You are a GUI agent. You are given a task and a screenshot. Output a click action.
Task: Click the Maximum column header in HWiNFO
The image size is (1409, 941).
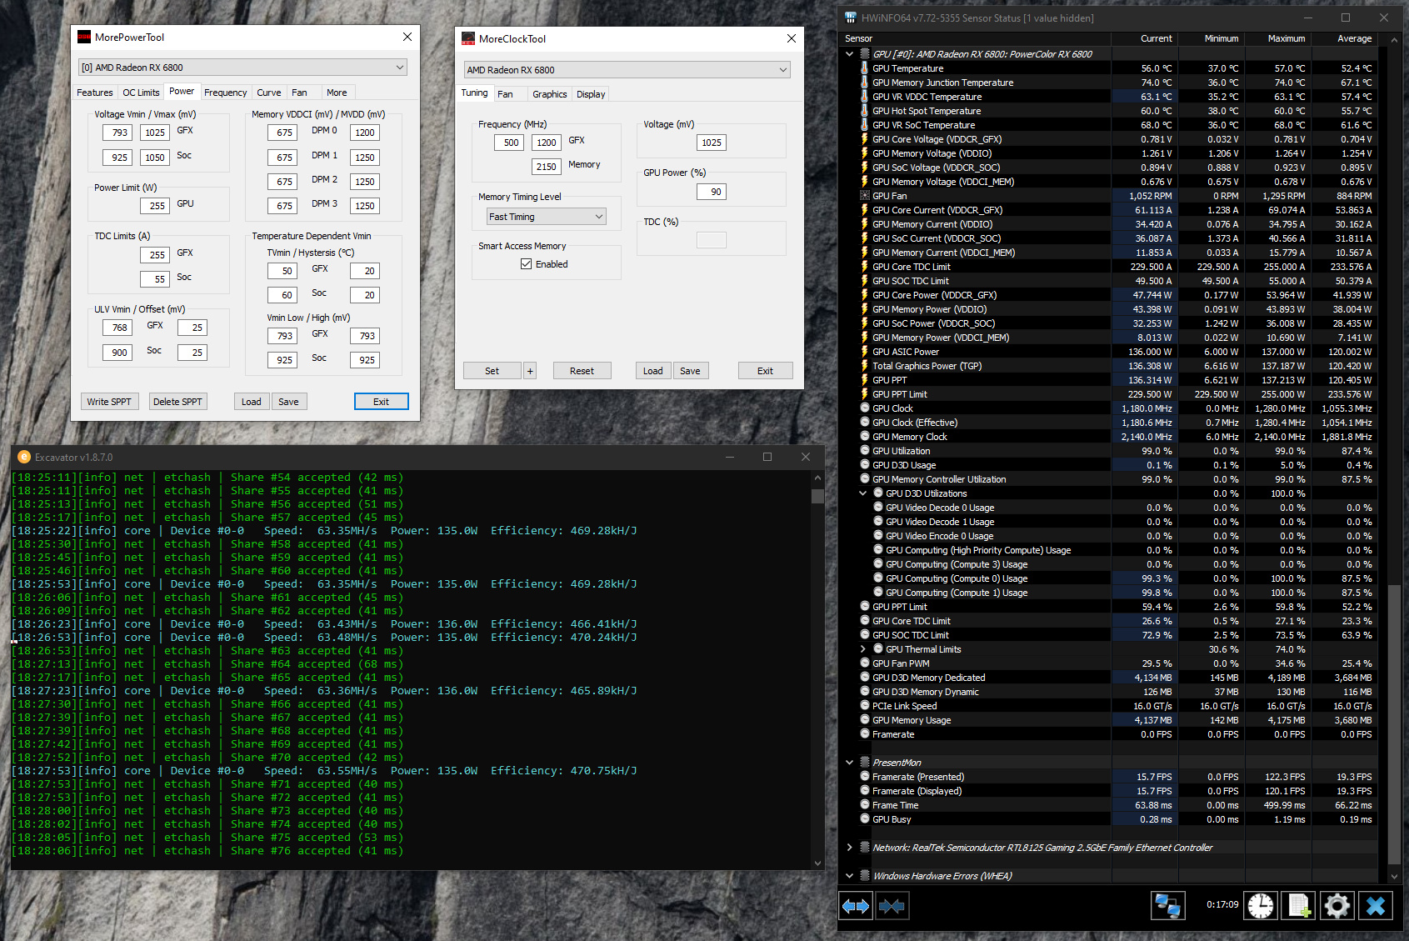(1278, 38)
